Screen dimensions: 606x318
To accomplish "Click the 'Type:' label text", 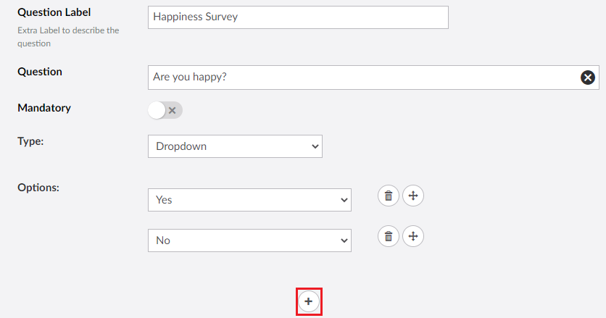I will tap(31, 141).
